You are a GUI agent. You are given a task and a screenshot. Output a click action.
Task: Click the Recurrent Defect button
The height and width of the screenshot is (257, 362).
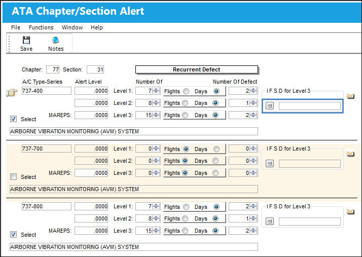(197, 69)
